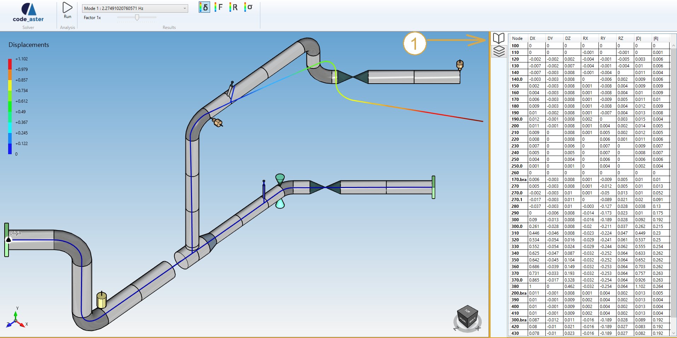Show reactions results (R icon)

233,7
